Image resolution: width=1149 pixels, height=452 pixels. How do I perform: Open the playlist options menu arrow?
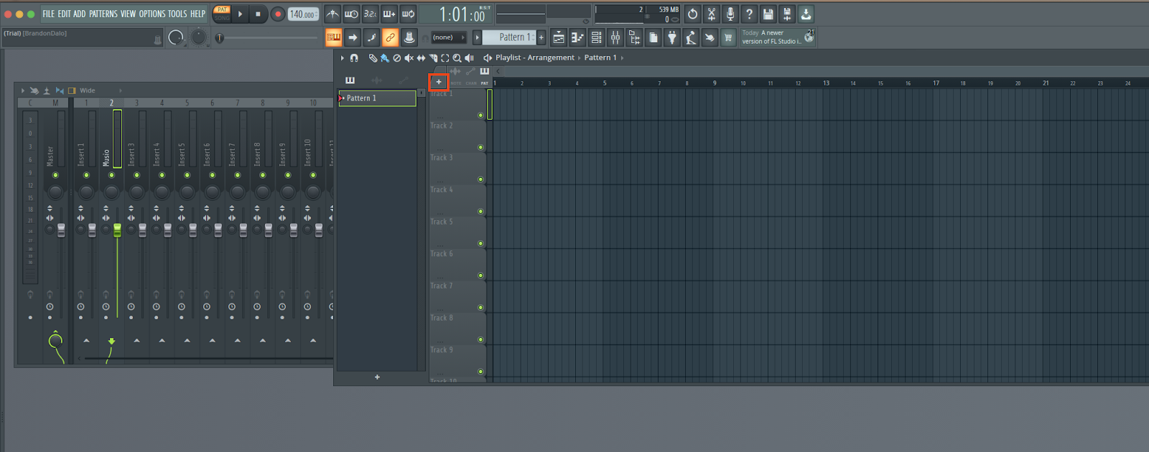pos(343,58)
